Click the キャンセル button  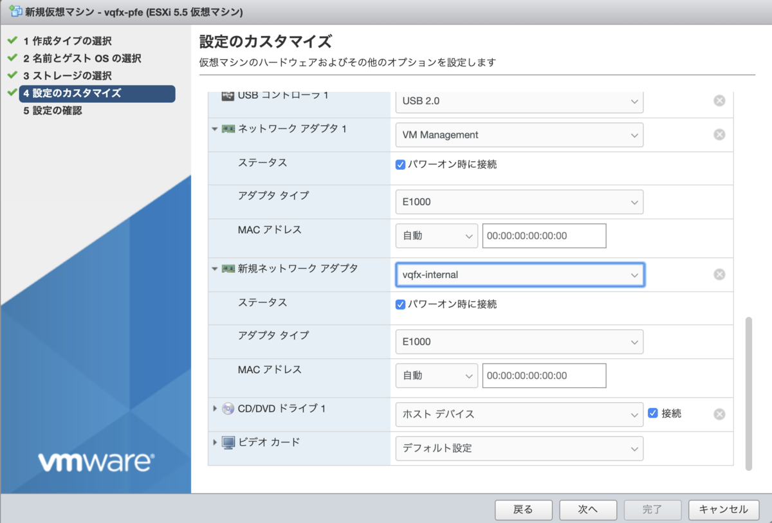coord(724,509)
